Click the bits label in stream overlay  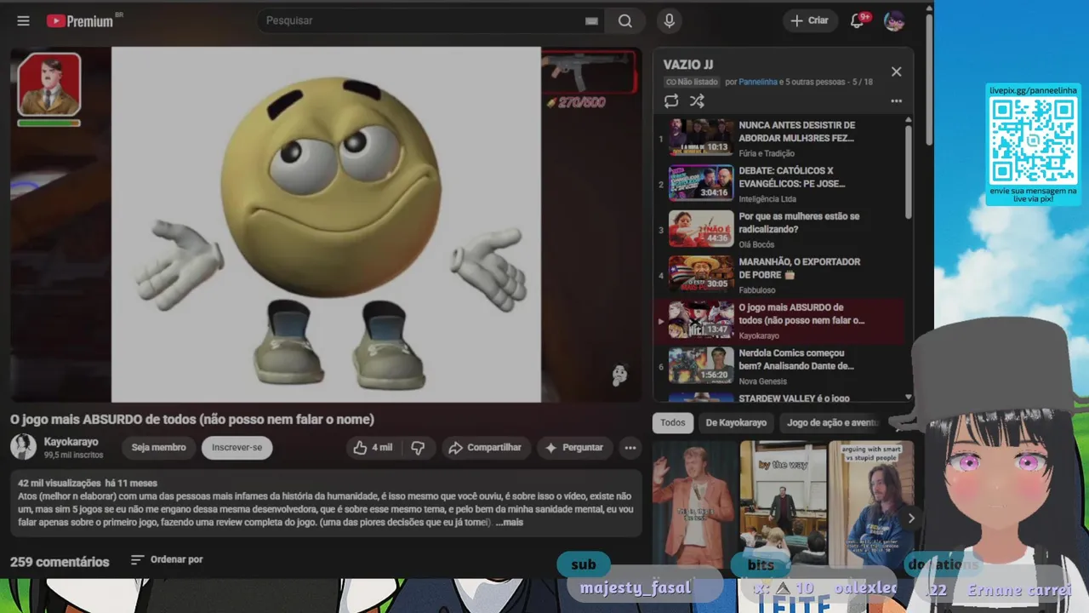761,564
